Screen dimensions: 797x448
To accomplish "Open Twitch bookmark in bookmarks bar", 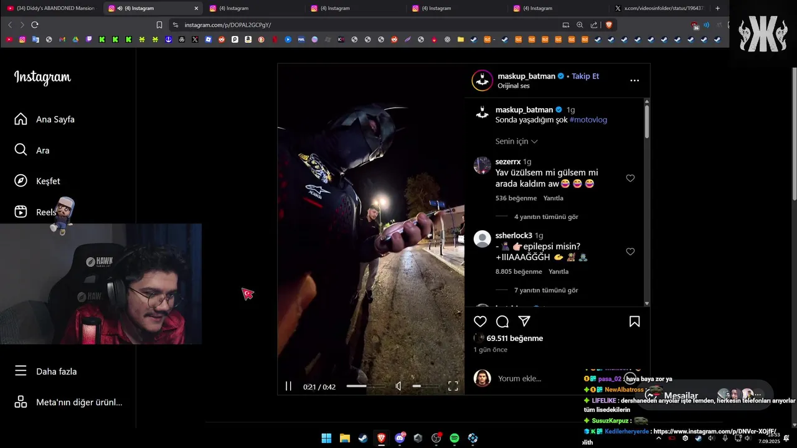I will 88,39.
